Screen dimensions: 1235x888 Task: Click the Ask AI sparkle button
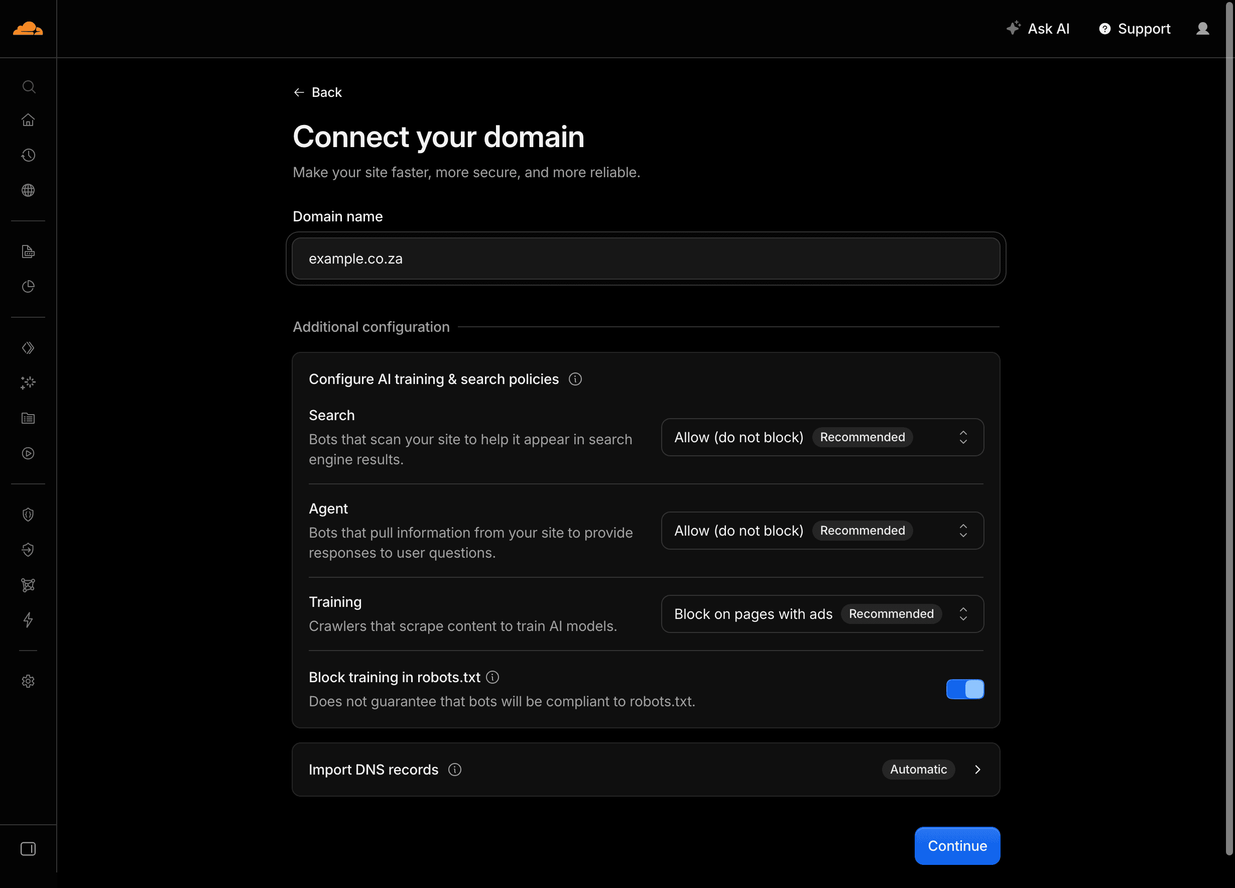1038,29
